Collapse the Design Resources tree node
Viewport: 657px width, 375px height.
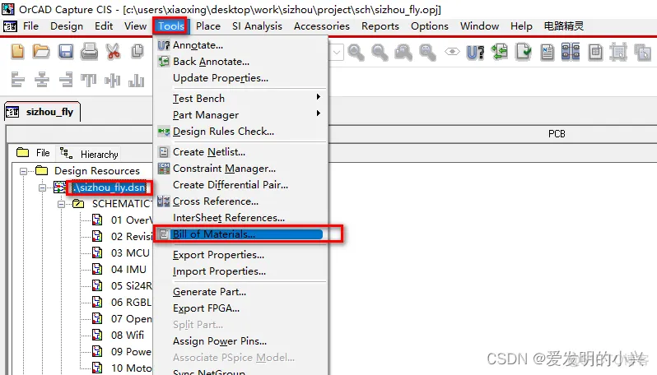coord(23,171)
